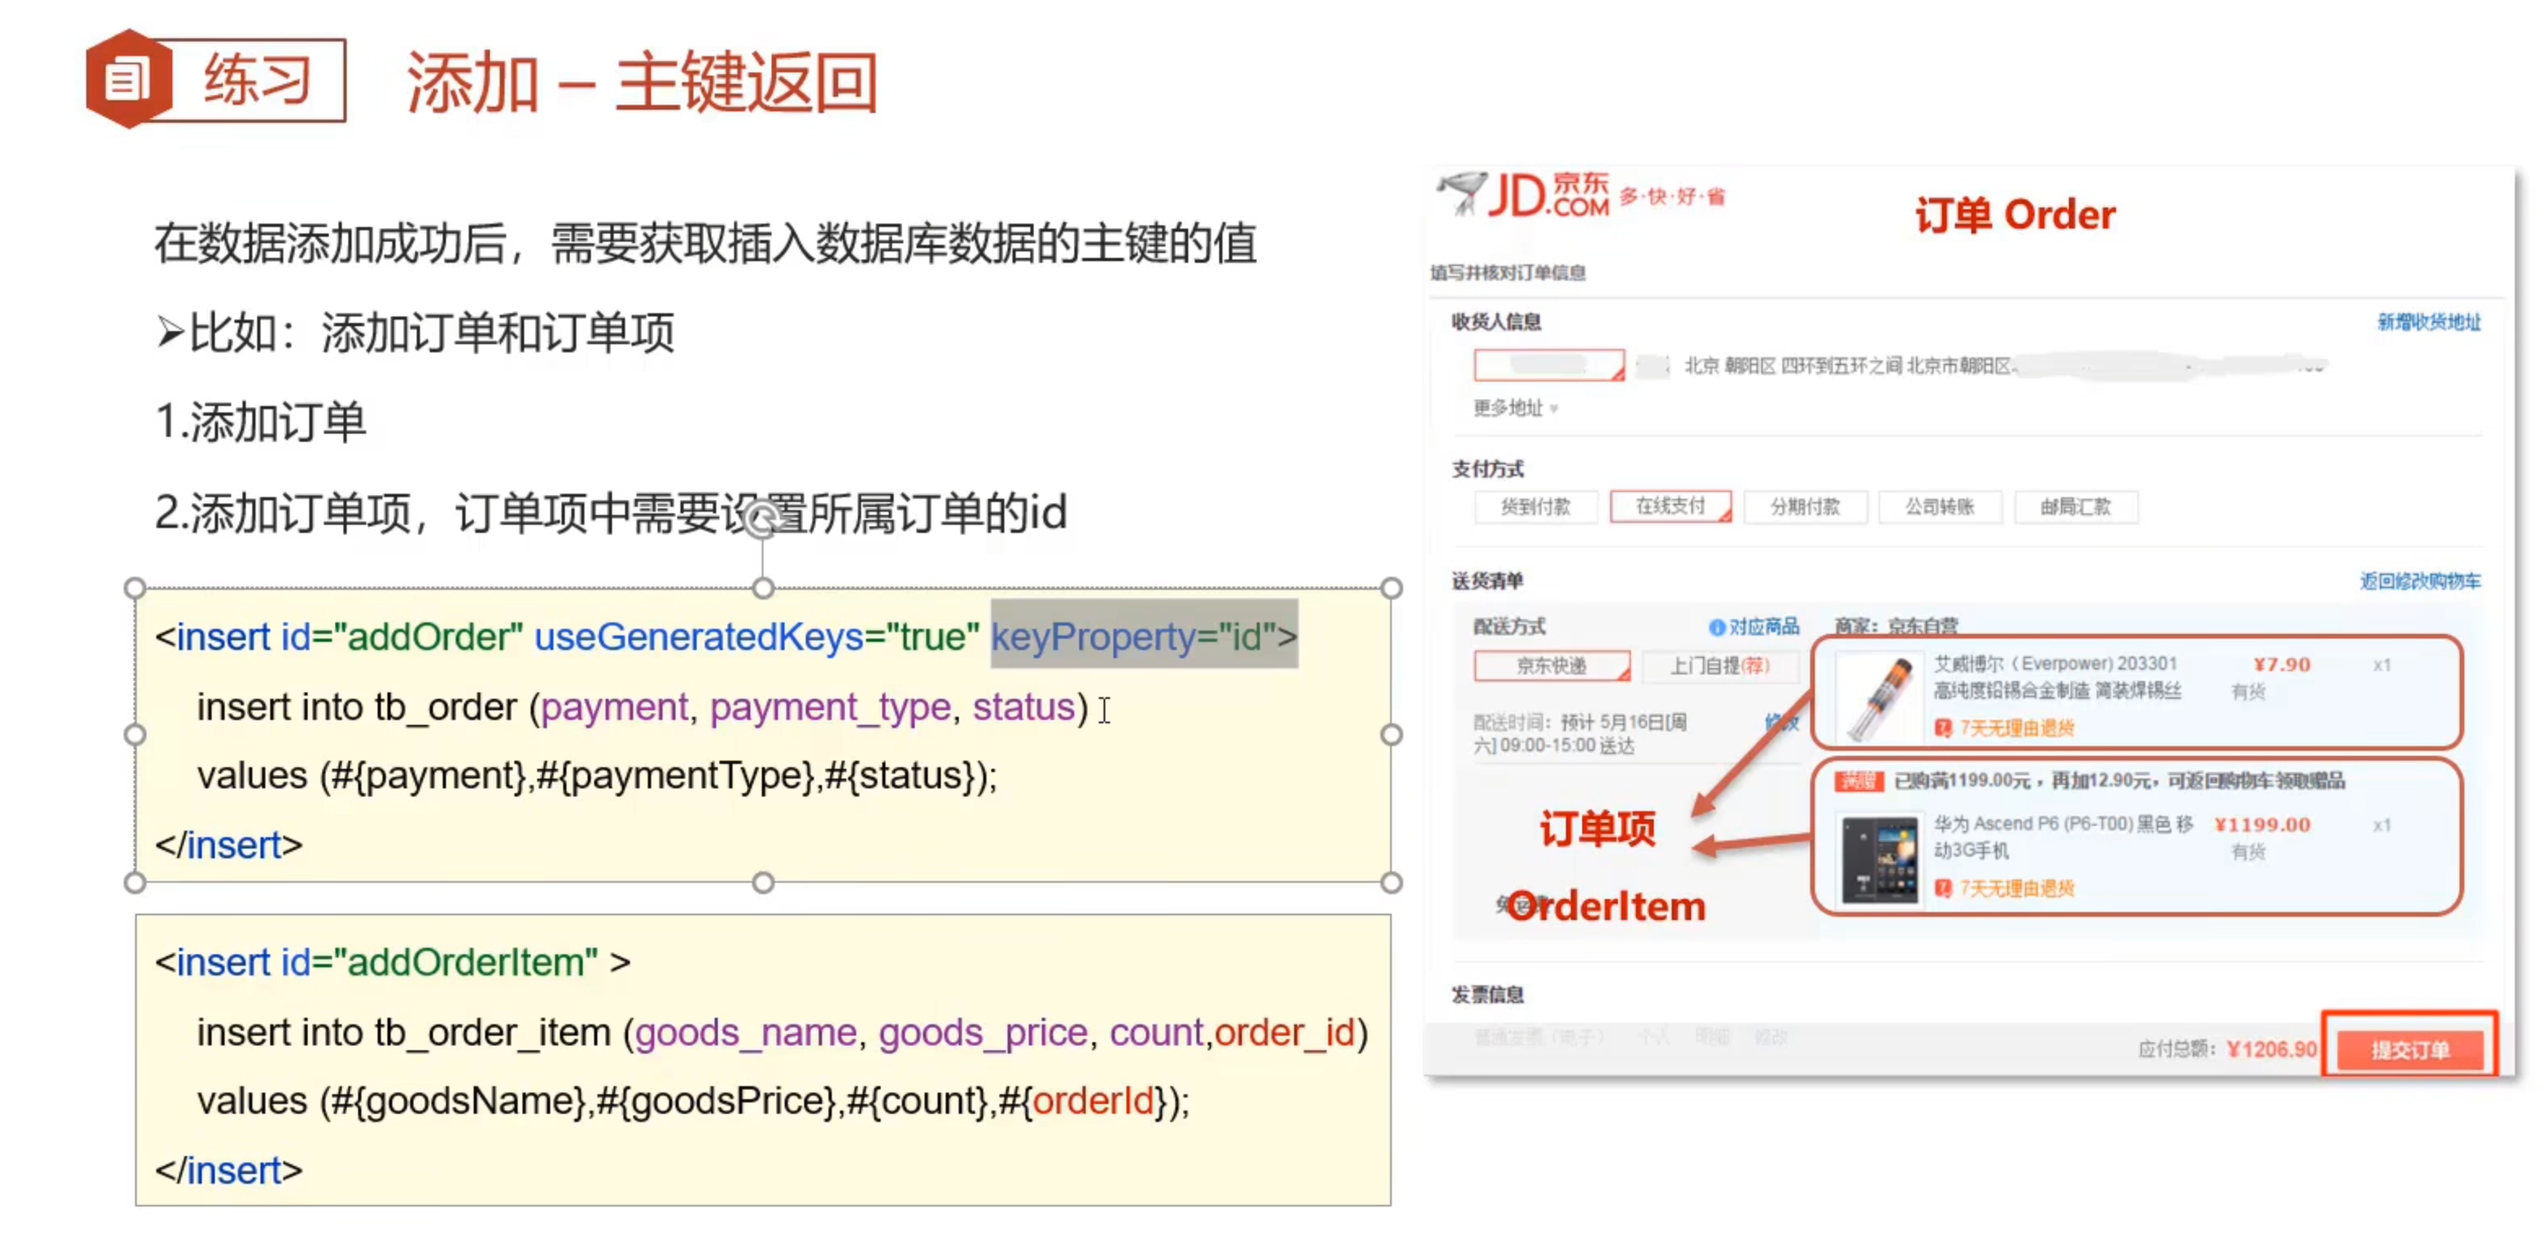2545x1235 pixels.
Task: Open the Huawei Ascend P6 phone thumbnail
Action: pos(1879,860)
